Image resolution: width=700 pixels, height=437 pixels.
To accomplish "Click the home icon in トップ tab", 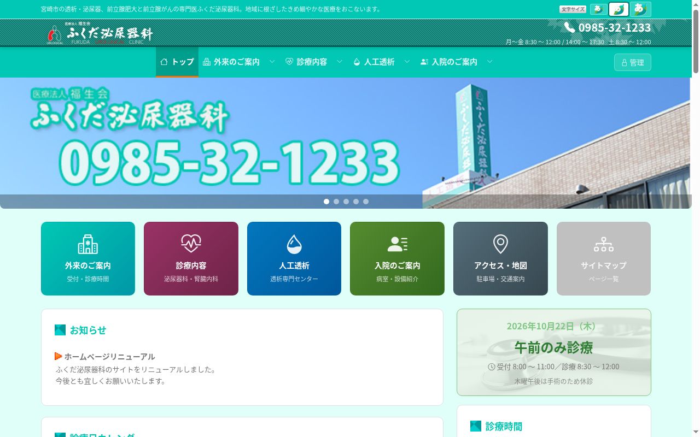I will (x=164, y=62).
